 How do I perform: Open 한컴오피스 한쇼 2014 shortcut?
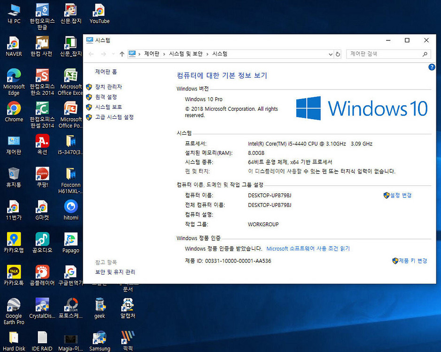coord(42,82)
